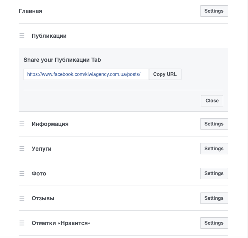Open Settings for the Отзывы tab
The width and height of the screenshot is (248, 238).
(x=214, y=198)
